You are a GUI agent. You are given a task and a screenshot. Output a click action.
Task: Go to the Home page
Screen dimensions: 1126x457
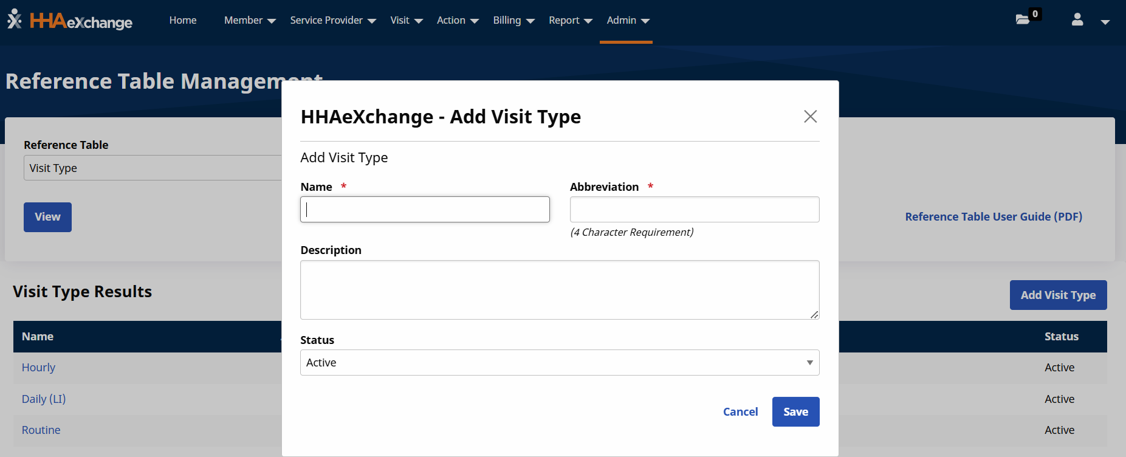click(183, 21)
